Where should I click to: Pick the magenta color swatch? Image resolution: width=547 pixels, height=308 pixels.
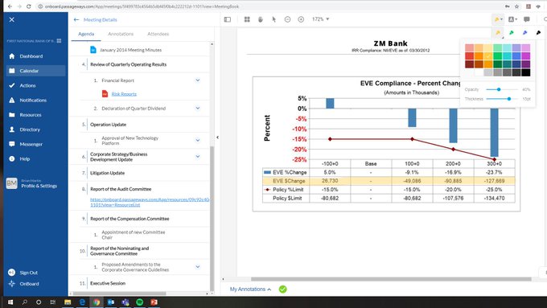[526, 55]
